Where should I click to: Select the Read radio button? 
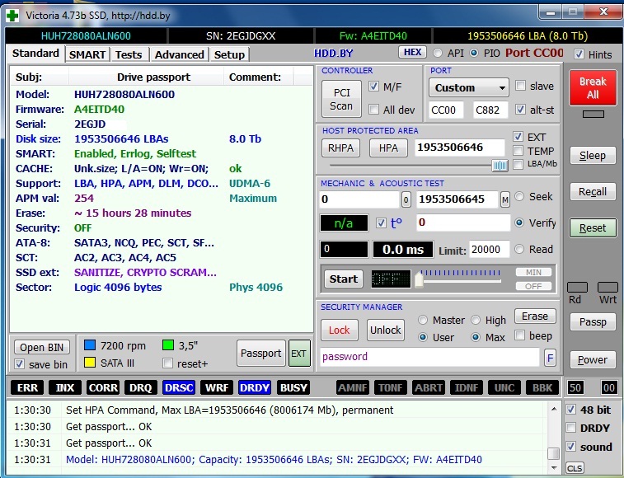point(519,249)
